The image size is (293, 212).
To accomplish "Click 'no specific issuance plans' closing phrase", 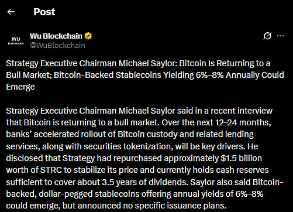I will (175, 206).
